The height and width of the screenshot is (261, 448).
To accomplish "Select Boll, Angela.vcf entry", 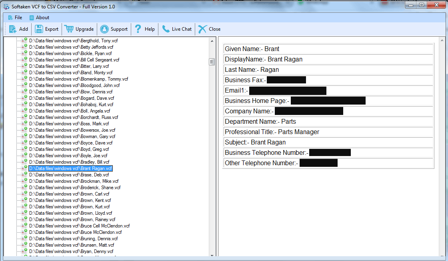I will coord(70,111).
